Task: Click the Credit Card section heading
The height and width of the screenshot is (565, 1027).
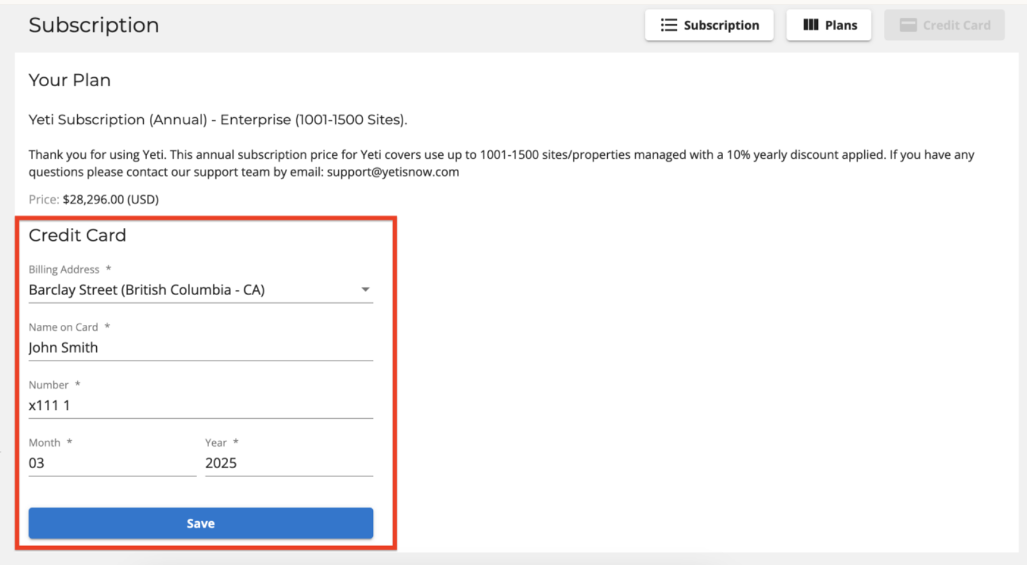Action: [x=77, y=236]
